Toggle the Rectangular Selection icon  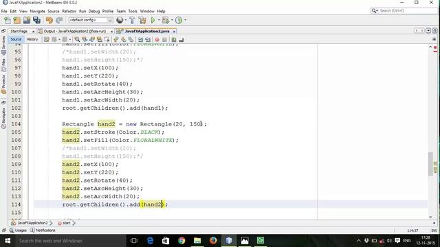pyautogui.click(x=107, y=40)
